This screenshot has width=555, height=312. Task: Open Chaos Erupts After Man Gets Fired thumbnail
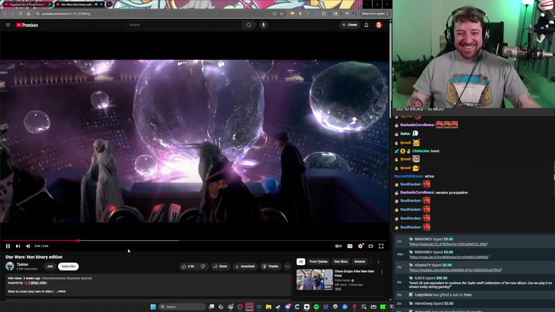point(315,279)
